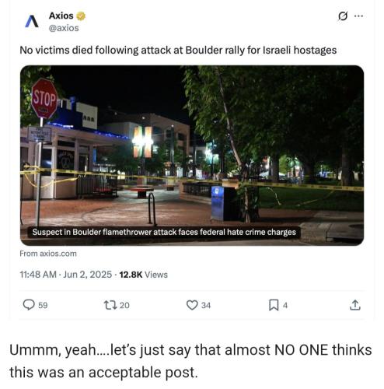Bookmark the post using bookmark icon
This screenshot has width=384, height=389.
[x=274, y=305]
